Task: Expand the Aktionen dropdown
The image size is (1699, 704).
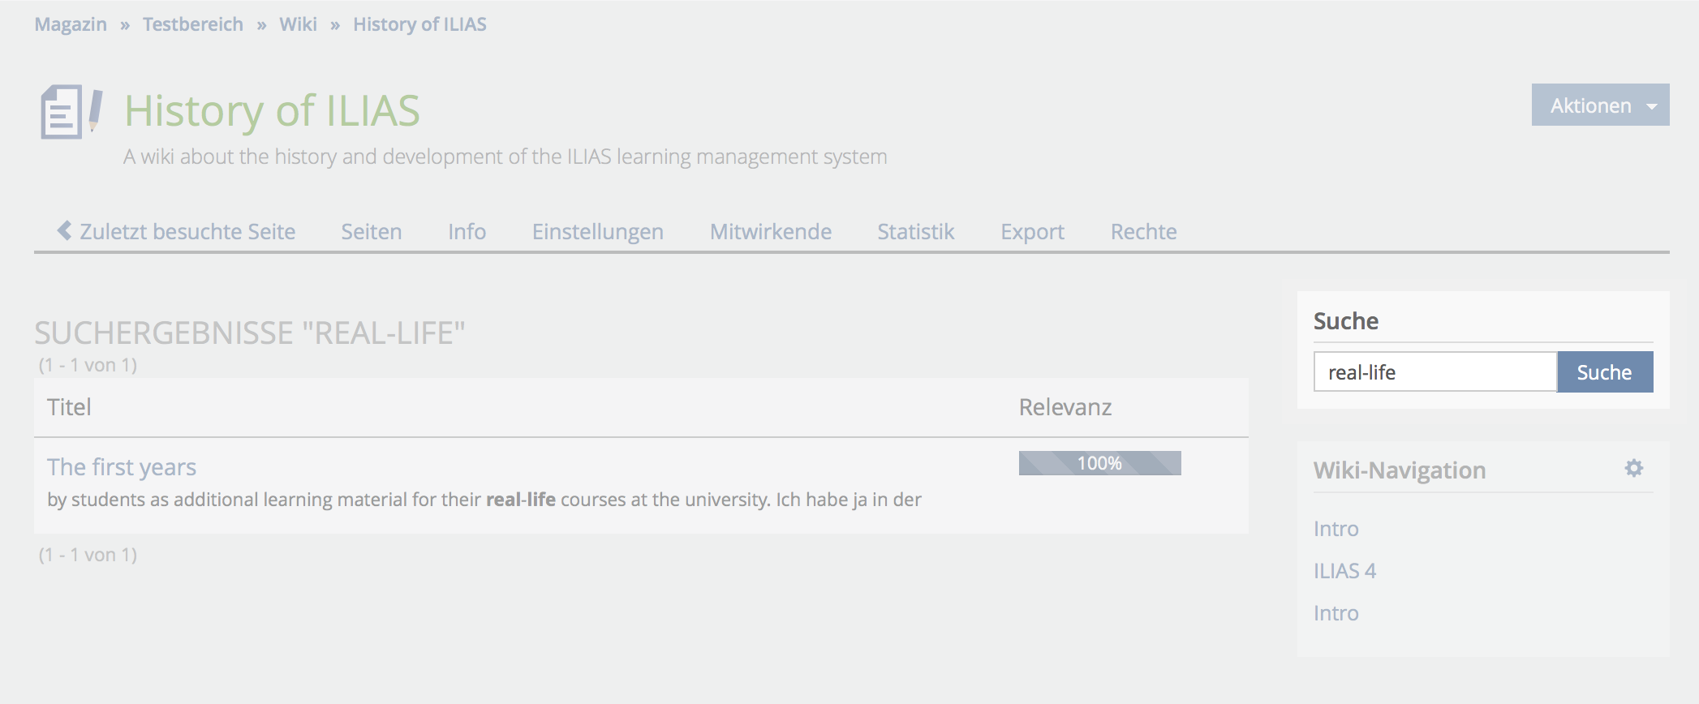Action: (x=1600, y=105)
